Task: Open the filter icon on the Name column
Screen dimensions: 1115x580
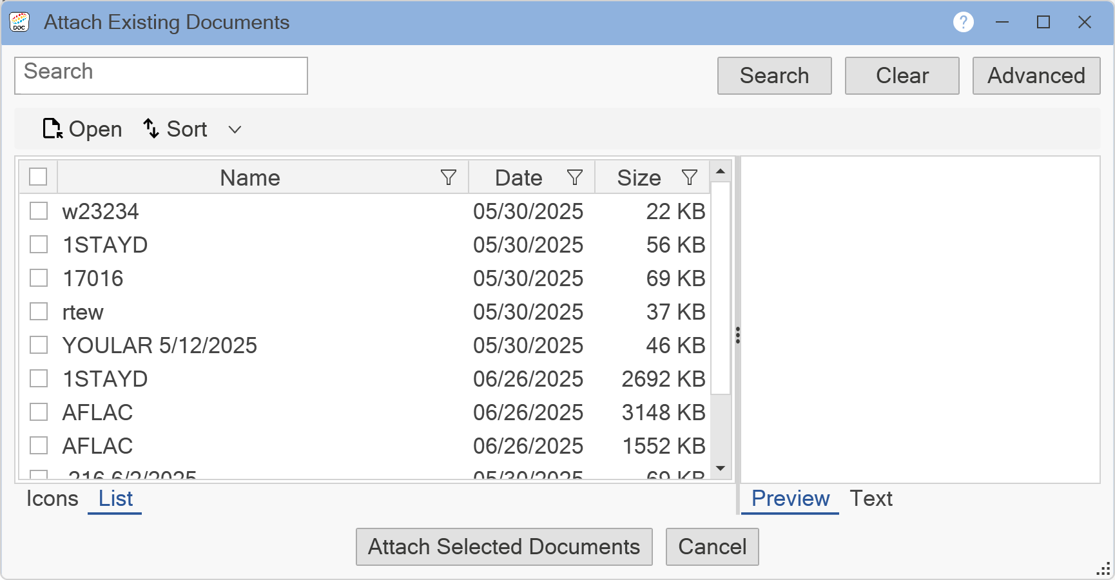Action: (x=449, y=177)
